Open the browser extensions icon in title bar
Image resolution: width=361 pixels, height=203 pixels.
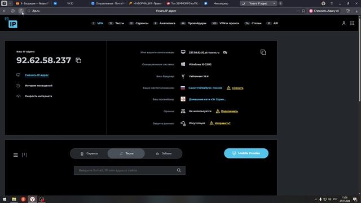(x=323, y=3)
